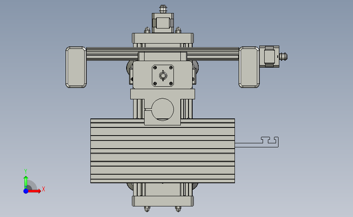
Task: Select the stepper motor at the model's top
Action: [x=163, y=23]
